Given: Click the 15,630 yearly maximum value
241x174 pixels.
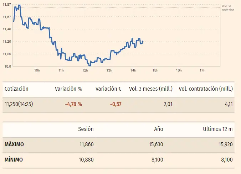Looking at the screenshot, I should 156,144.
